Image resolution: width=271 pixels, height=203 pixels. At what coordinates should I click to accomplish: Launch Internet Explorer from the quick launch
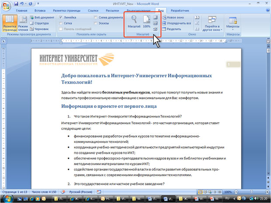(x=31, y=199)
